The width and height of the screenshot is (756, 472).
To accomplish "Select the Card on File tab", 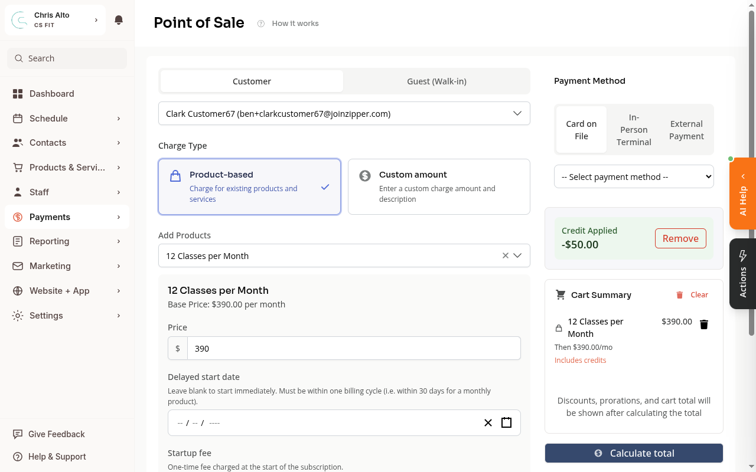I will click(581, 130).
